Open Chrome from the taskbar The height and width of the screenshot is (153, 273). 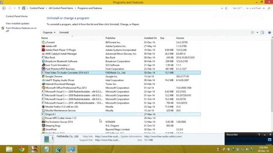22,149
